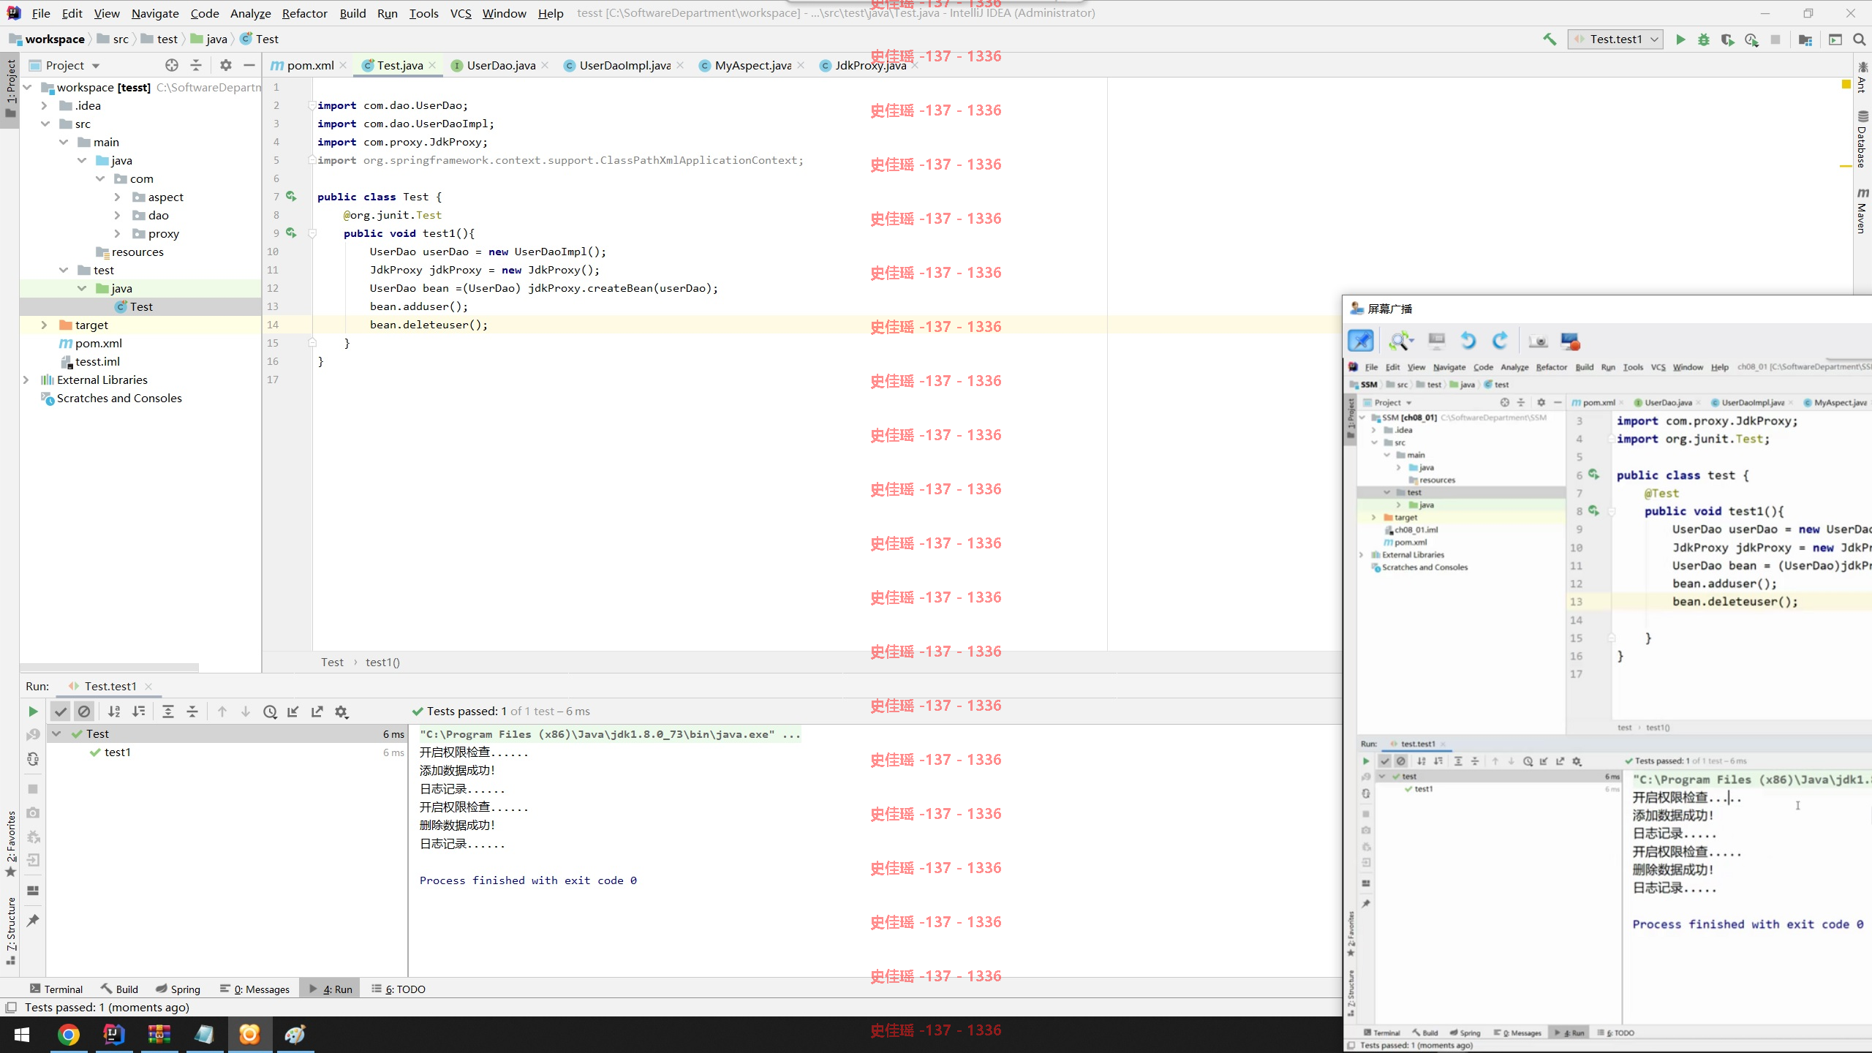
Task: Click the locate/scroll-from-source target icon
Action: coord(172,65)
